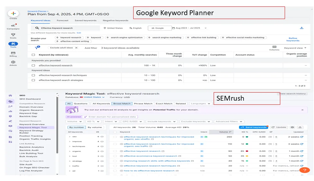Check the 'effective keyword research' row checkbox

pyautogui.click(x=33, y=66)
